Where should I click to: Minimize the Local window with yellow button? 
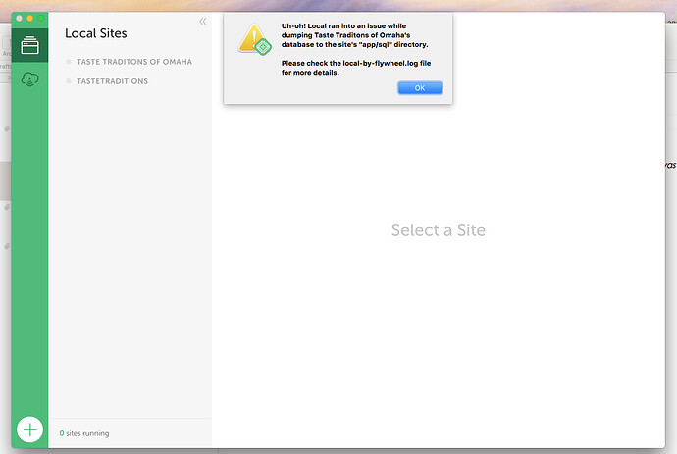tap(29, 18)
